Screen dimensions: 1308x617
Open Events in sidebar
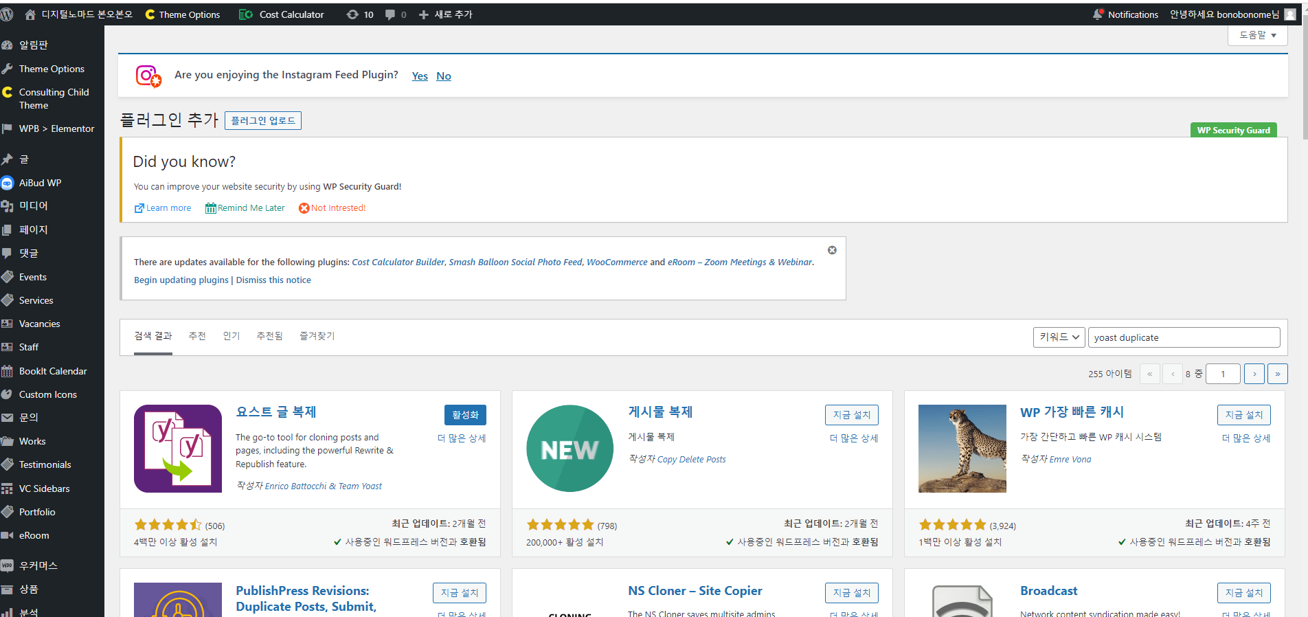click(x=33, y=277)
